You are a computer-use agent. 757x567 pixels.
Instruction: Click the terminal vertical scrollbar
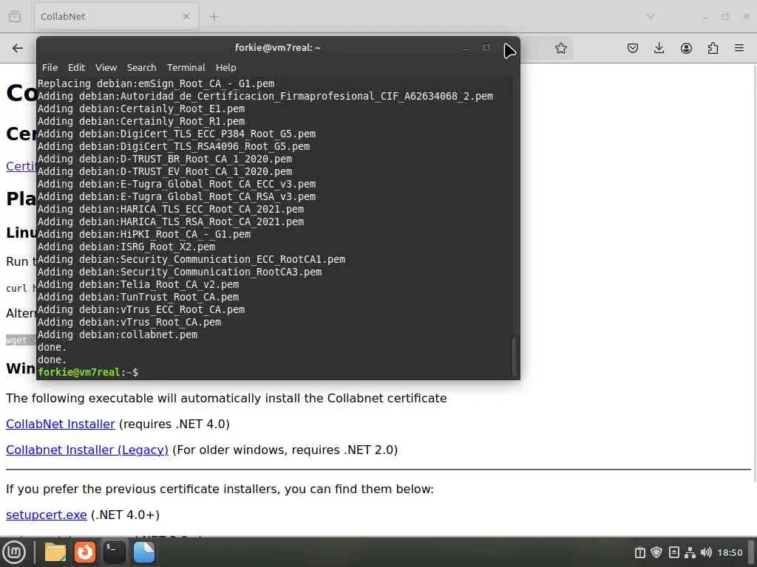(x=515, y=356)
